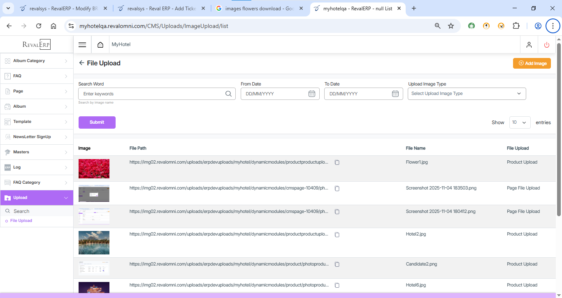Screen dimensions: 562x298
Task: Open the From Date calendar icon
Action: [311, 94]
